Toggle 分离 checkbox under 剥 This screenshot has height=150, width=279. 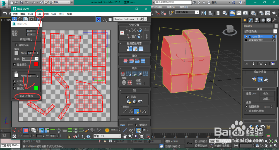click(x=128, y=97)
